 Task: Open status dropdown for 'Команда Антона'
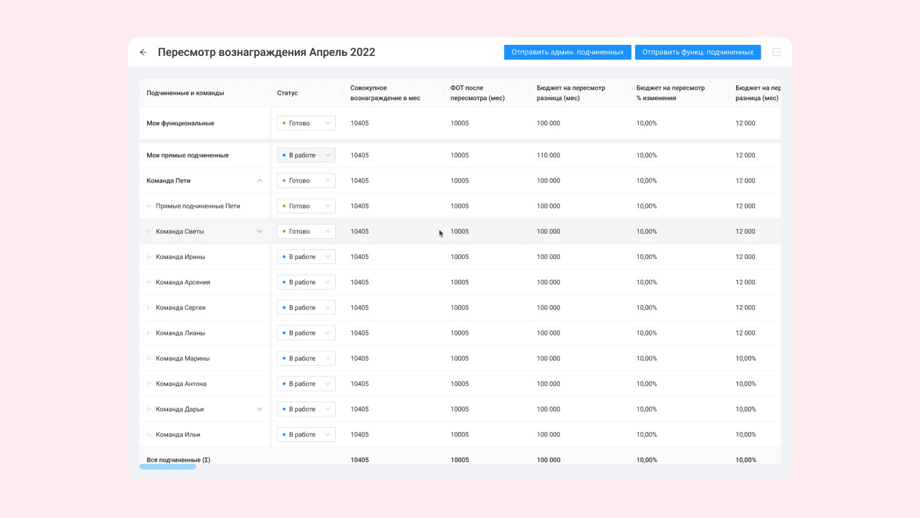click(x=306, y=384)
